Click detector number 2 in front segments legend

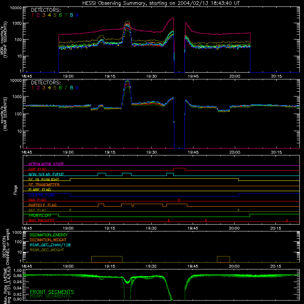[38, 15]
